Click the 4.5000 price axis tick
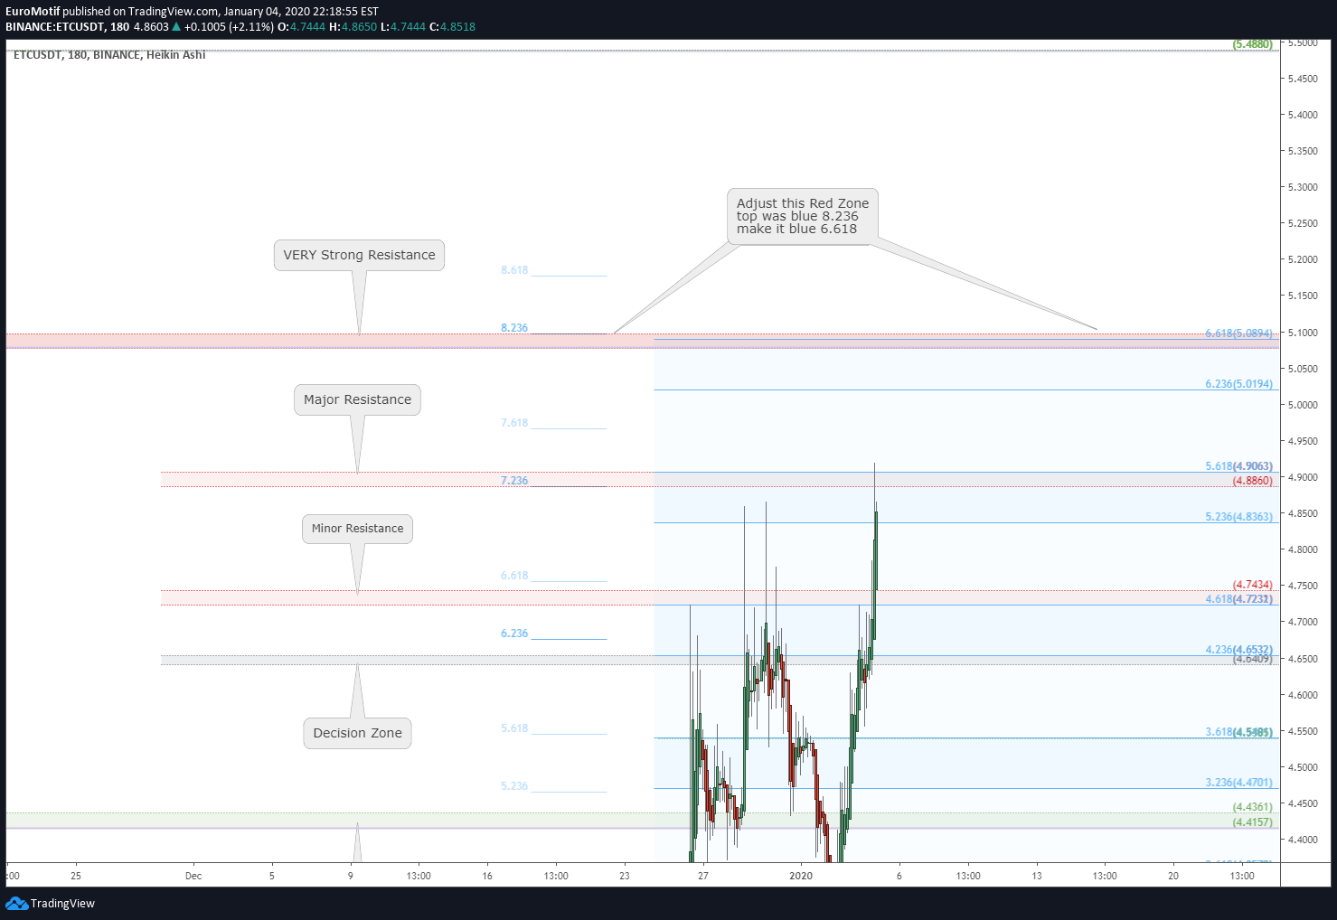This screenshot has width=1337, height=920. click(1303, 767)
